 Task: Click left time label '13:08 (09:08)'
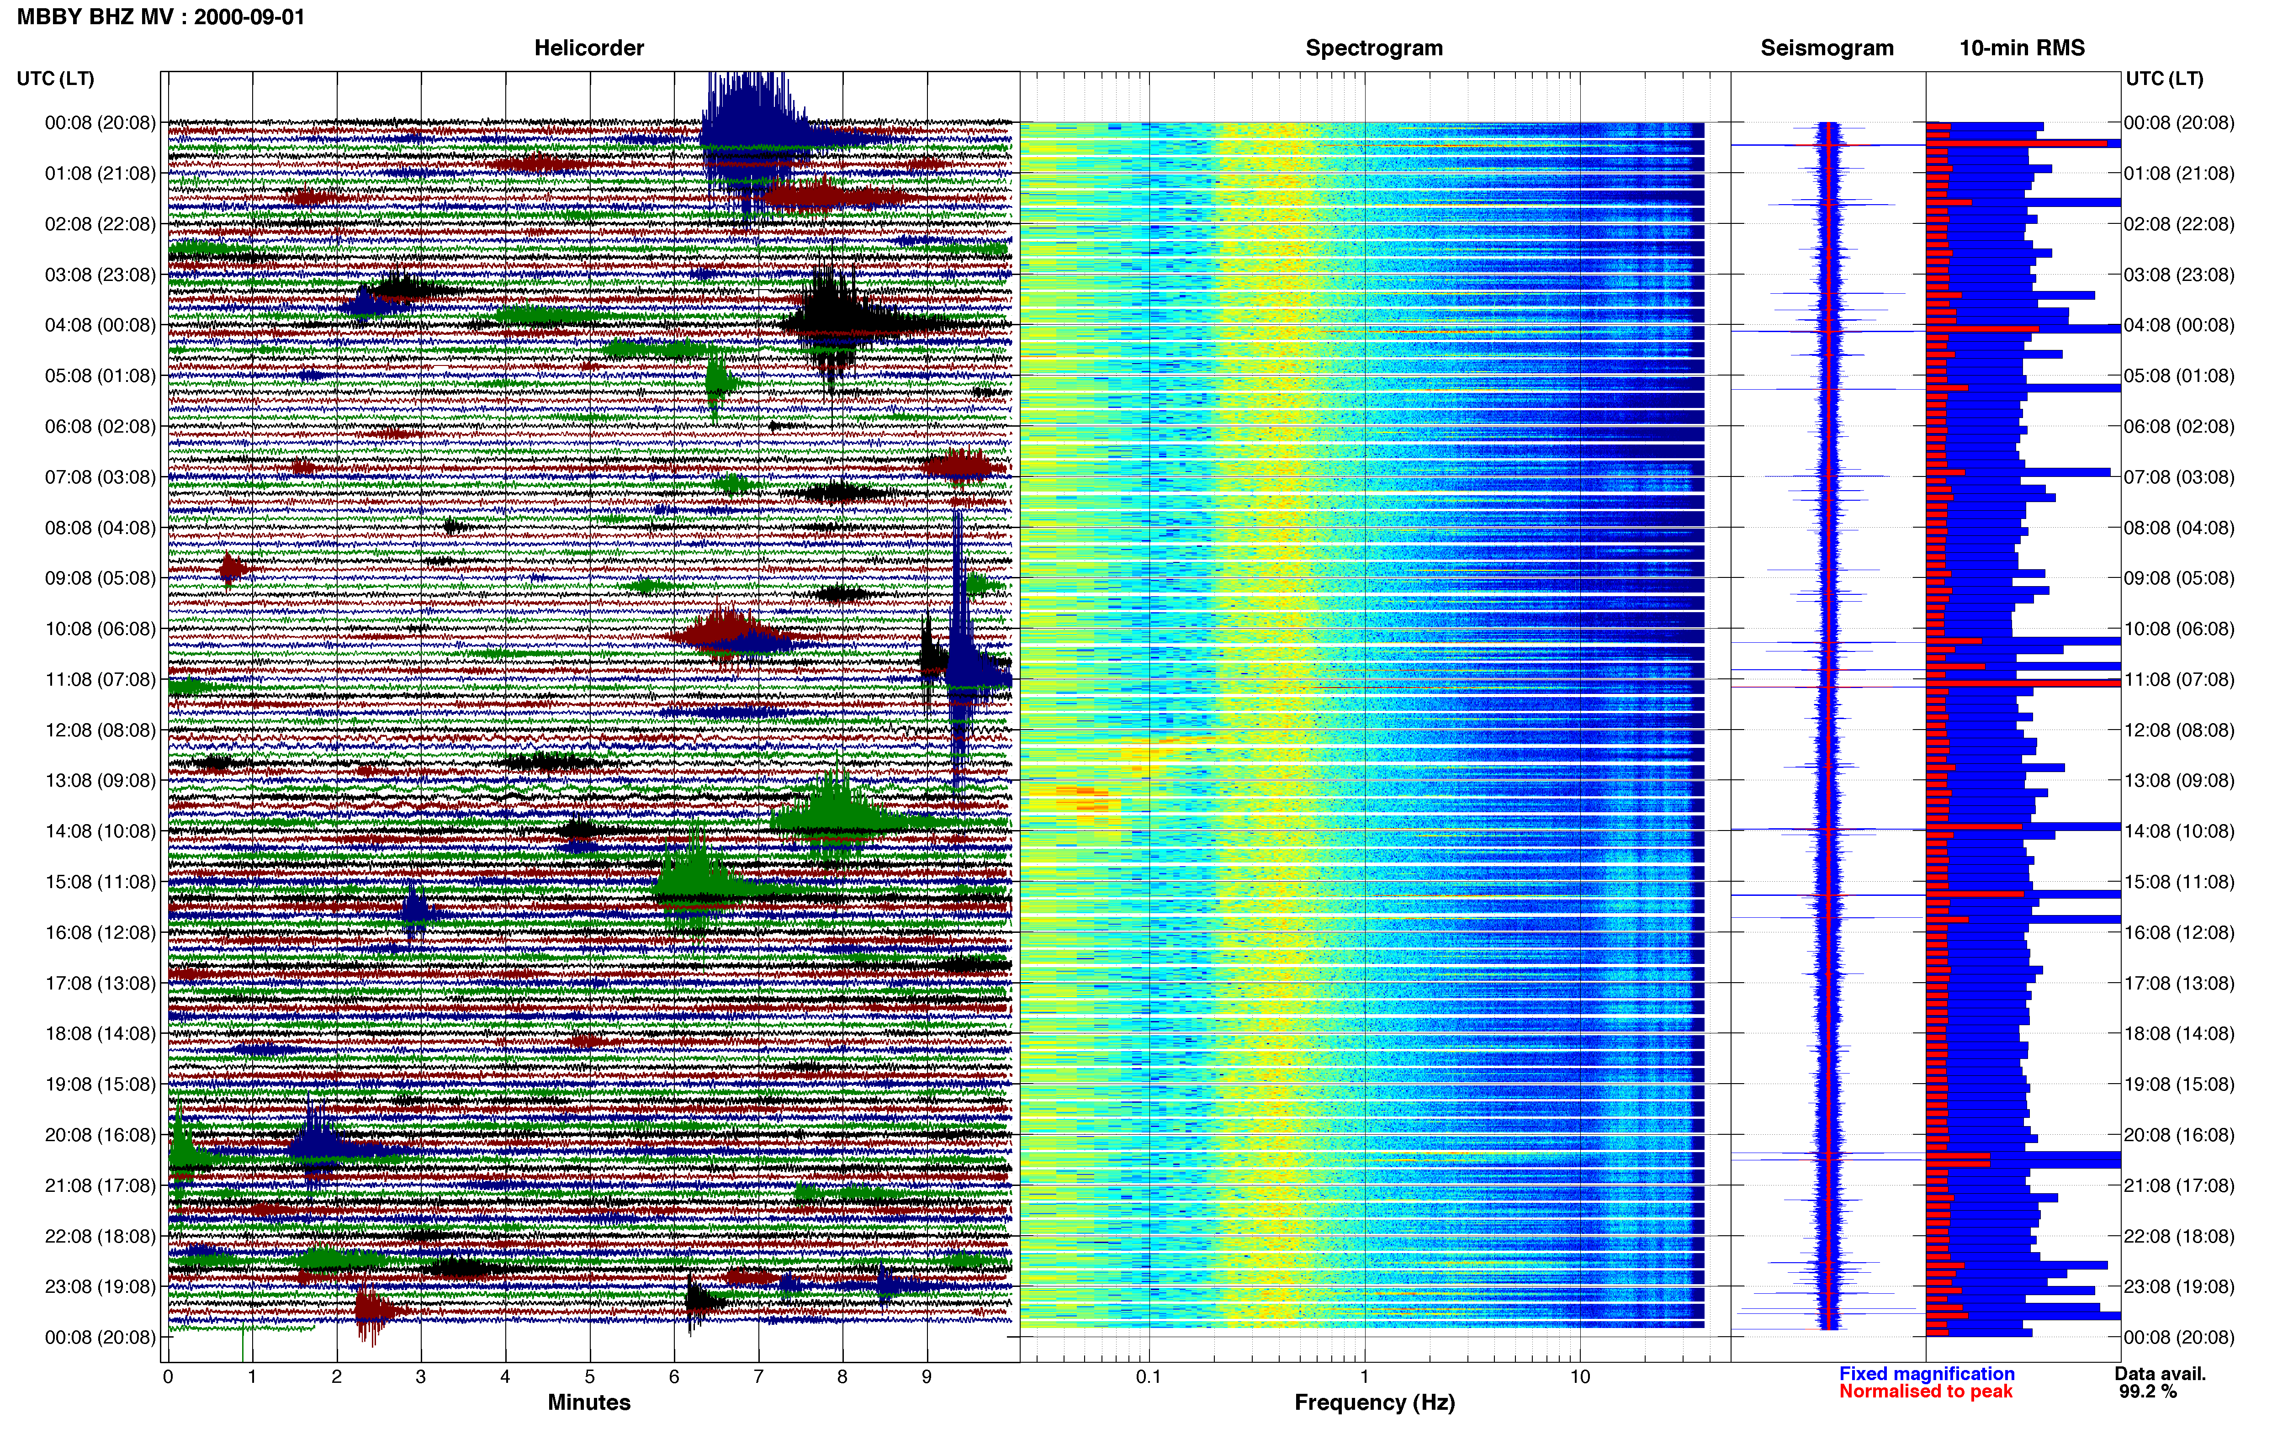[x=100, y=781]
